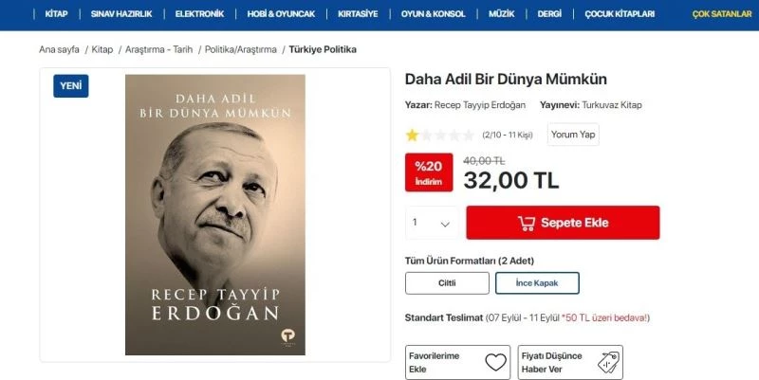Rate the book with the fifth star

pyautogui.click(x=468, y=135)
